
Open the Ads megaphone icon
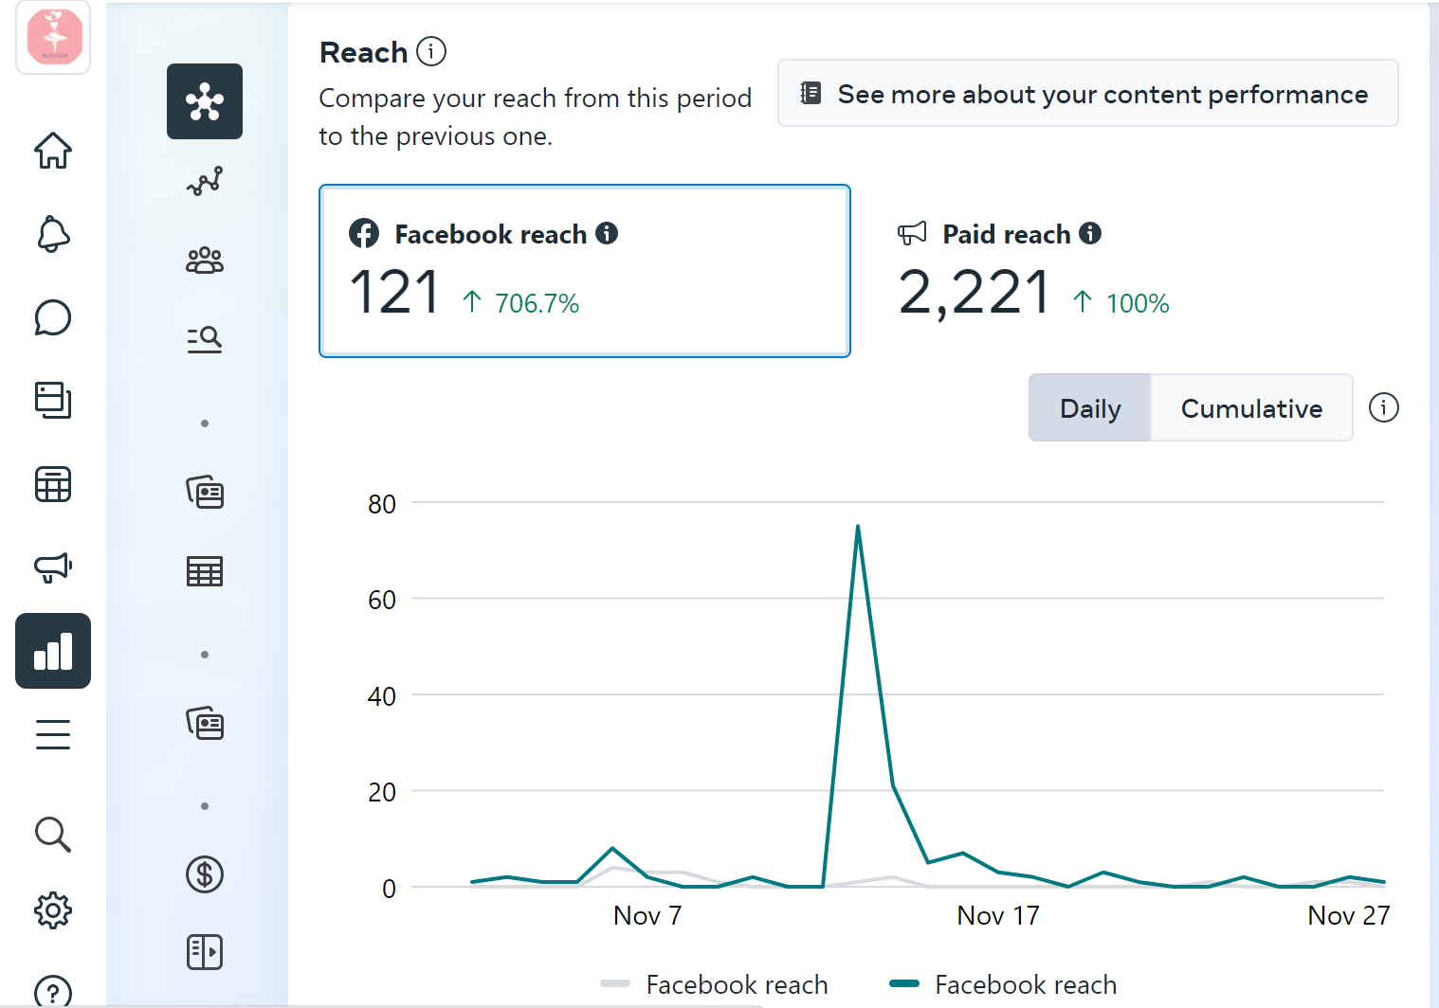click(x=53, y=567)
